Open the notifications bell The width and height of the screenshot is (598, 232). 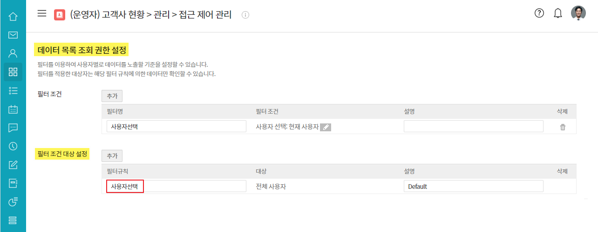pos(558,13)
